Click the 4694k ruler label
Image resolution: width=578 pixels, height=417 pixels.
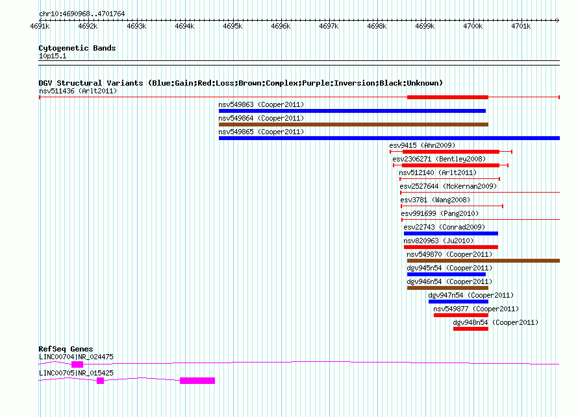pyautogui.click(x=184, y=26)
